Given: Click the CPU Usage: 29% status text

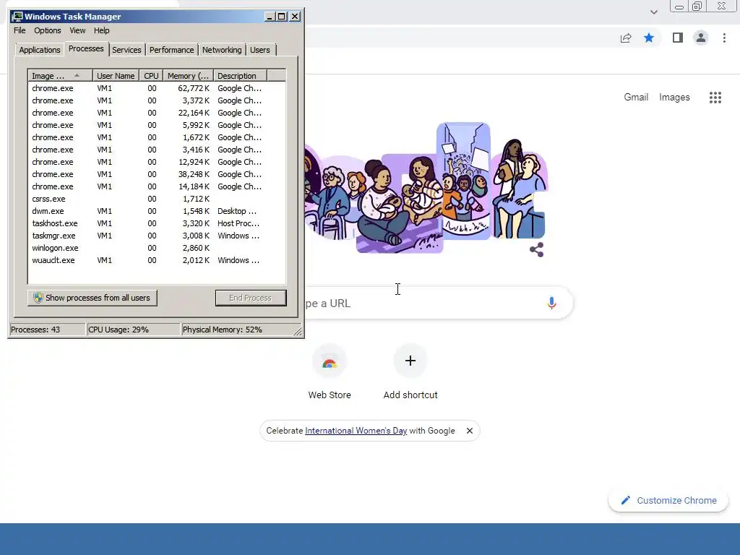Looking at the screenshot, I should coord(119,330).
